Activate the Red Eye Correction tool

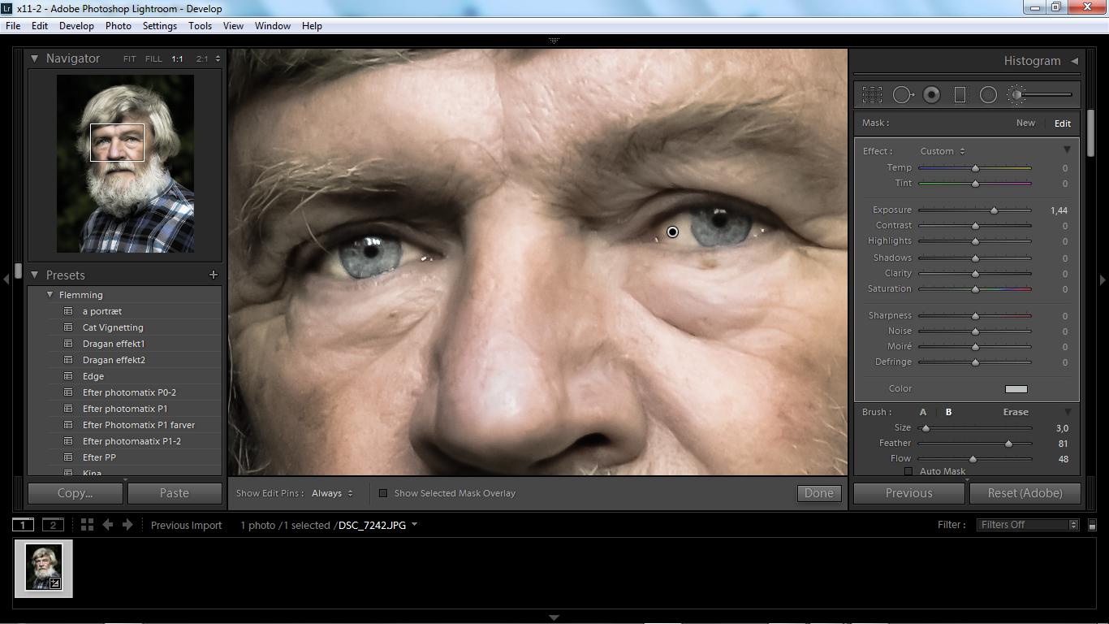pyautogui.click(x=931, y=95)
